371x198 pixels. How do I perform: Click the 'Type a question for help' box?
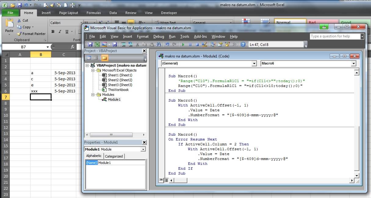click(x=335, y=36)
